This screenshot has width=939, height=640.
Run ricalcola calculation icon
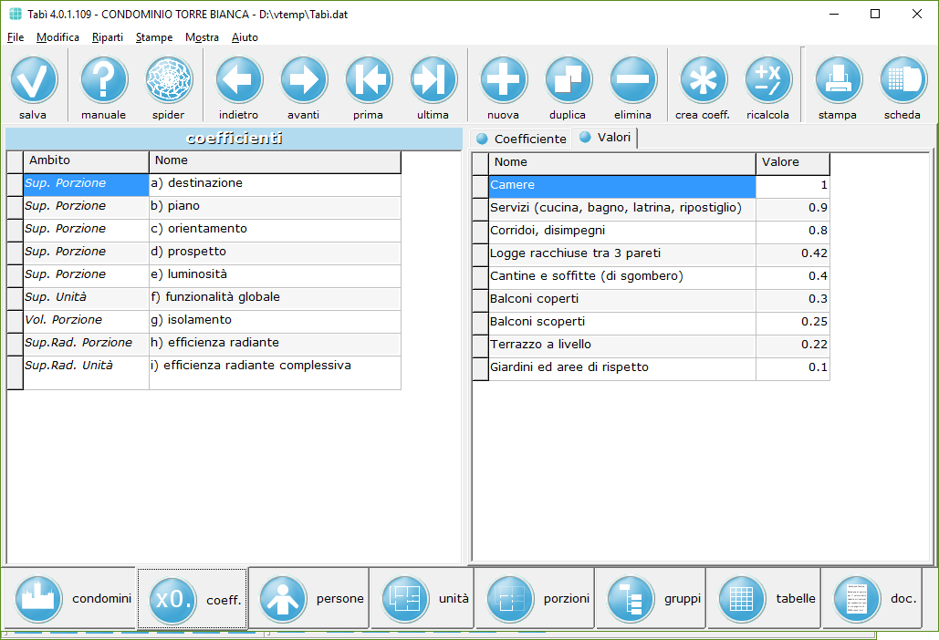click(x=767, y=81)
